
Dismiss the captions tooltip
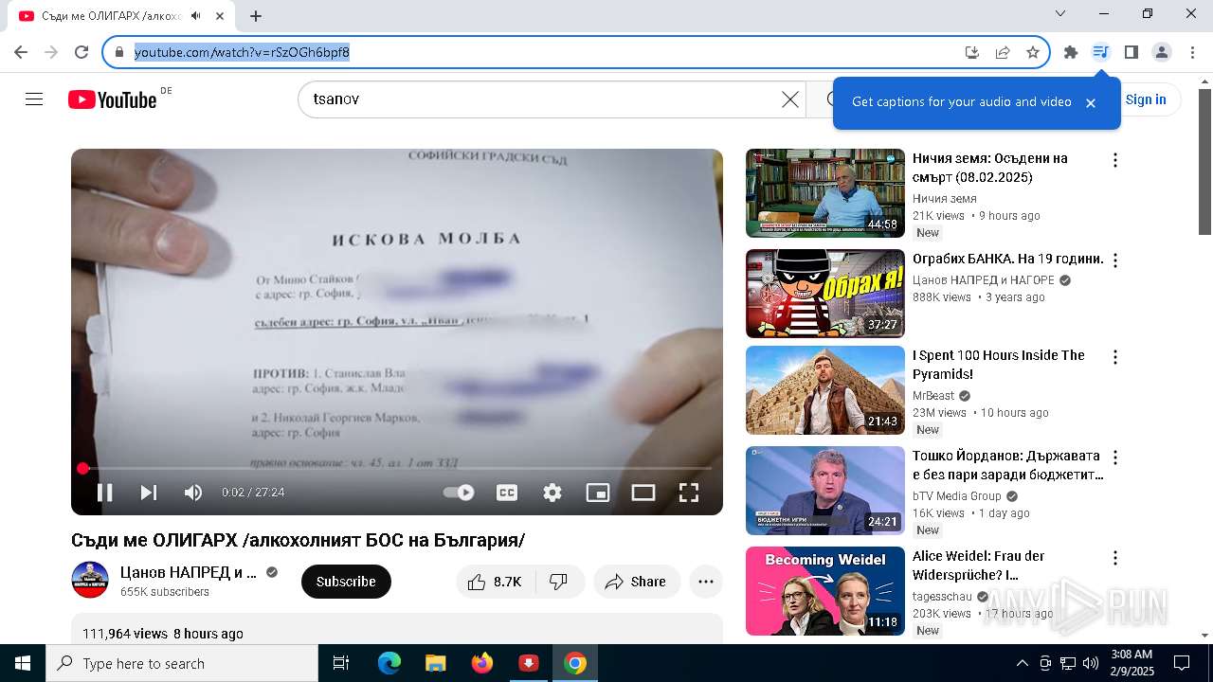tap(1091, 103)
